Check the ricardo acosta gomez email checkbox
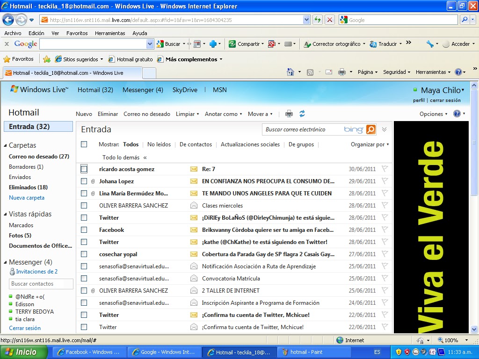The width and height of the screenshot is (479, 359). coord(84,169)
